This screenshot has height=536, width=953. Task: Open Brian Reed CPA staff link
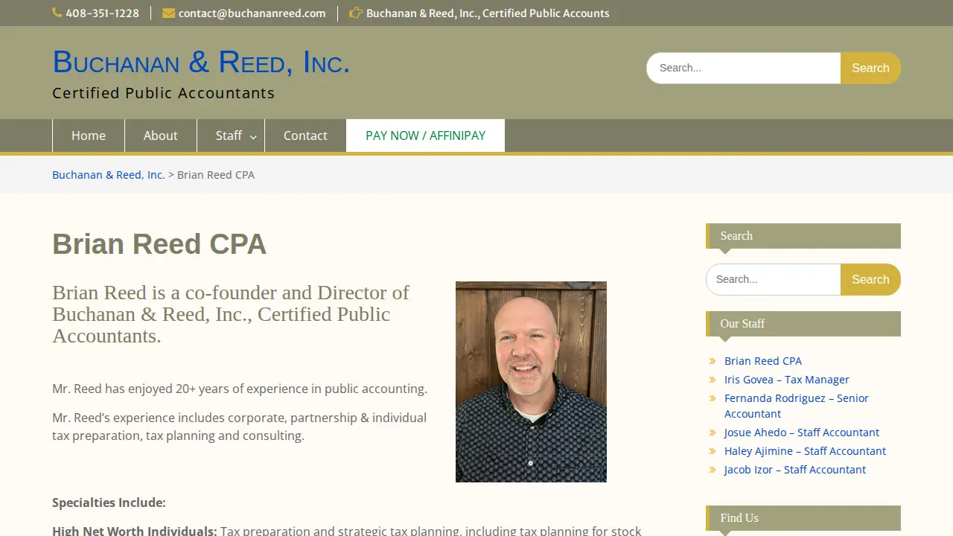[763, 361]
